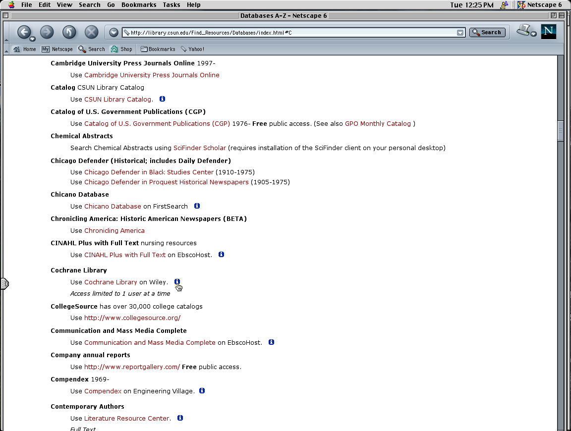
Task: Click the window zoom box in title bar
Action: [554, 15]
